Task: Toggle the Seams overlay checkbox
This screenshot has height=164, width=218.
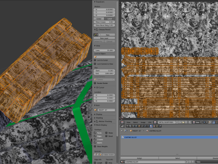Action: [95, 143]
